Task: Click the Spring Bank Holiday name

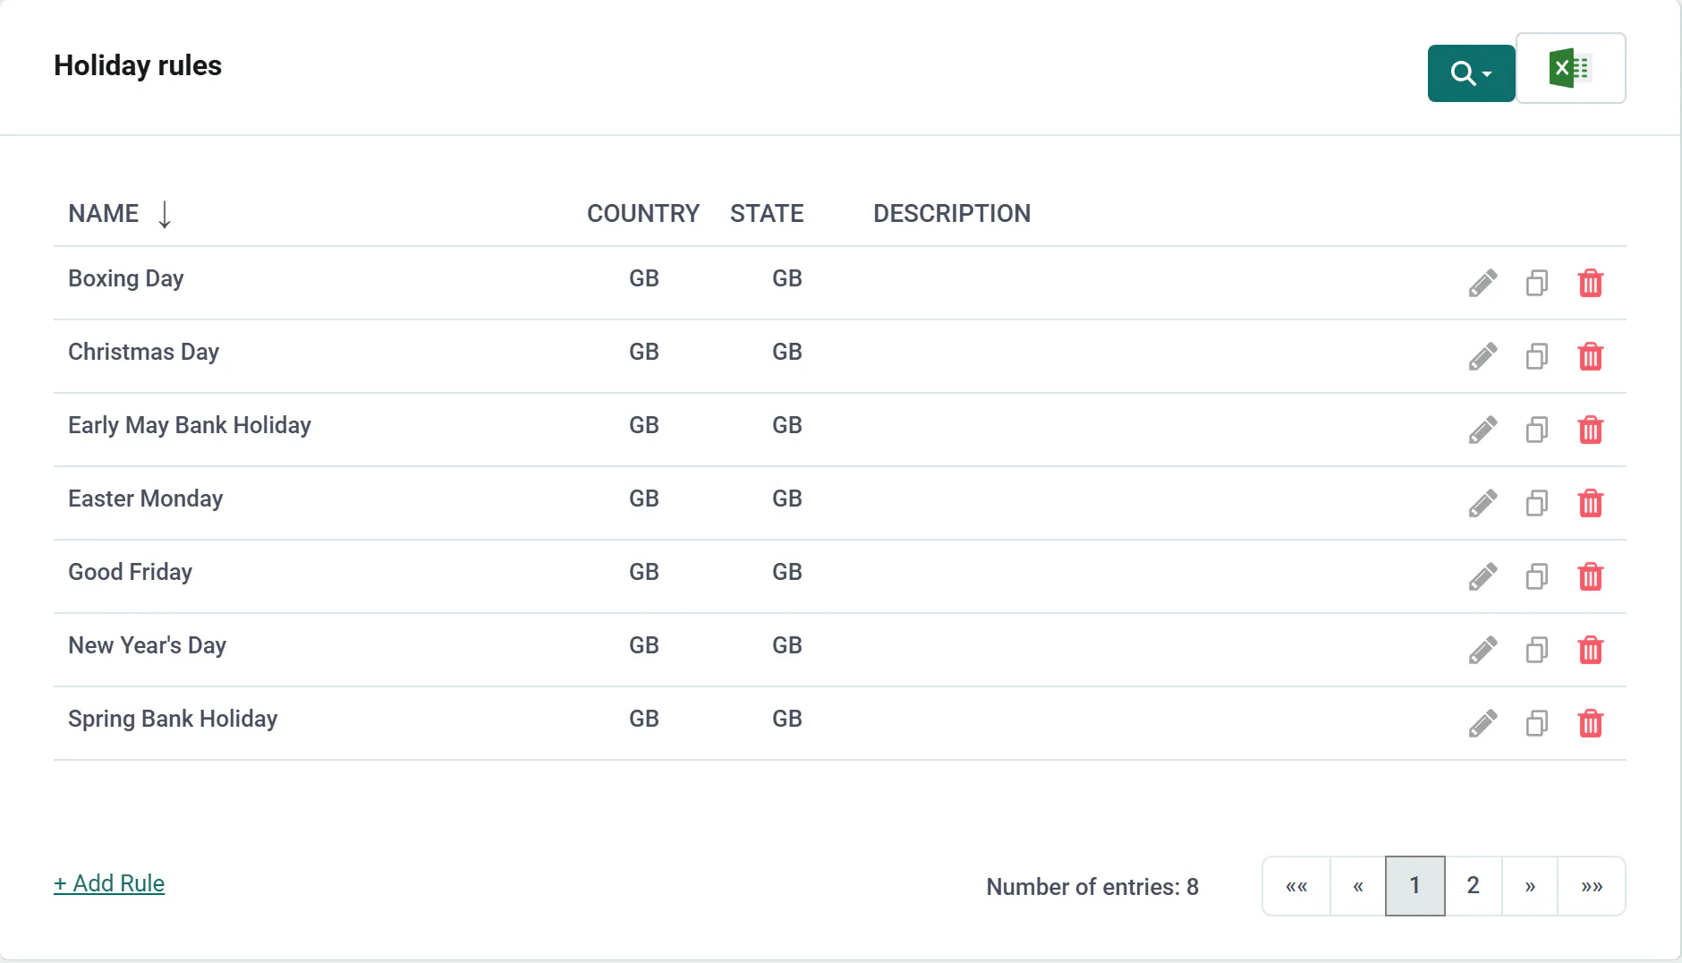Action: pyautogui.click(x=173, y=719)
